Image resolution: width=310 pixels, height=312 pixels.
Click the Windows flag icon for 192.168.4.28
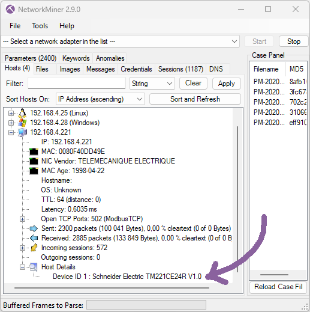point(22,123)
